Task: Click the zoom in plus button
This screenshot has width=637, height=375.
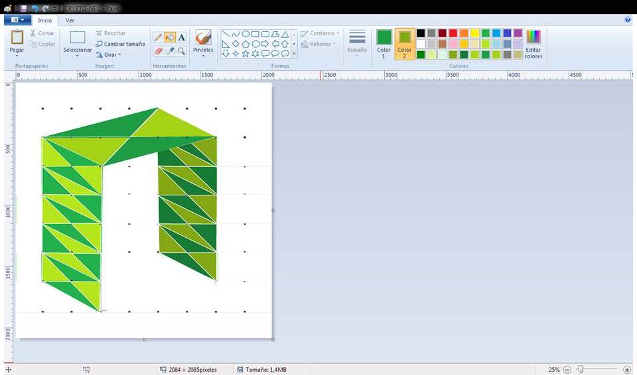Action: pos(627,370)
